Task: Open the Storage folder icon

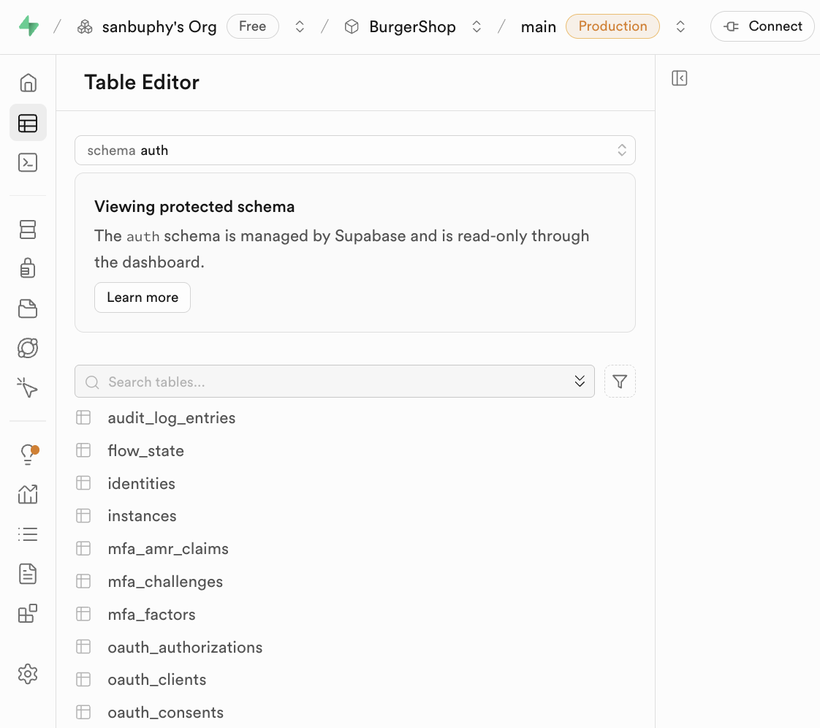Action: coord(28,308)
